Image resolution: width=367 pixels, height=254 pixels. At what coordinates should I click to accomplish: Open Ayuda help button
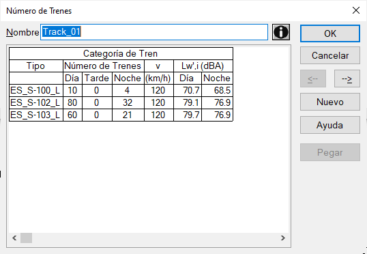pyautogui.click(x=330, y=125)
